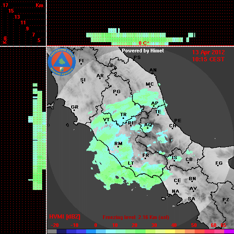This screenshot has height=234, width=234.
Task: Click the 'Freezing level 2.16 Km (asl)' text
Action: click(x=136, y=217)
